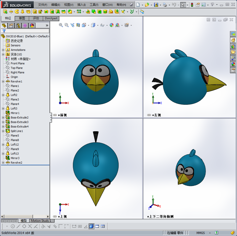This screenshot has width=237, height=236.
Task: Toggle the menu bar pin icon
Action: (131, 5)
